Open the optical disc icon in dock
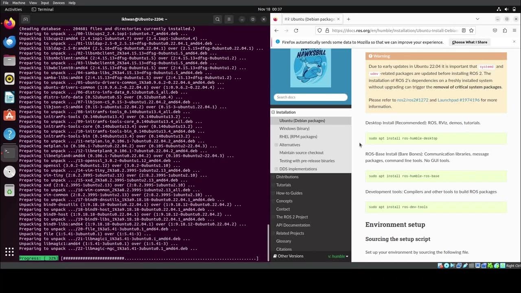The image size is (521, 293). [x=9, y=172]
